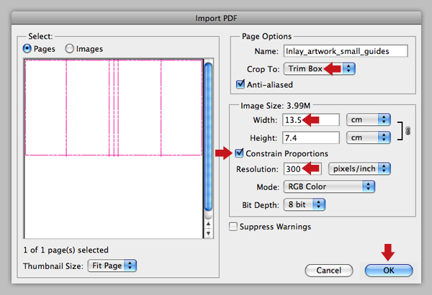The height and width of the screenshot is (295, 432).
Task: Click the blue preview scrollbar thumb
Action: click(x=209, y=137)
